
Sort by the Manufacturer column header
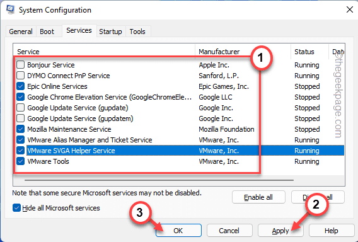pos(243,52)
